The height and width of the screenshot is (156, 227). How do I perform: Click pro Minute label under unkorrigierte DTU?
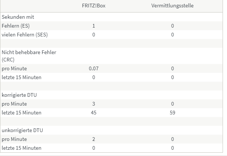(x=14, y=139)
